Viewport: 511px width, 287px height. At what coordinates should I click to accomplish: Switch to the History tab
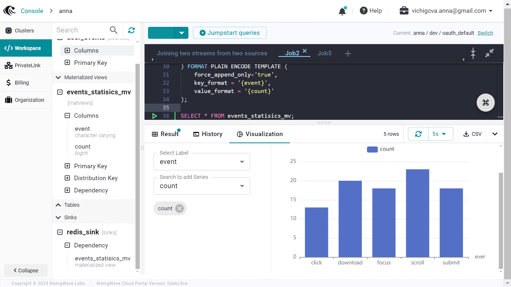(x=208, y=134)
